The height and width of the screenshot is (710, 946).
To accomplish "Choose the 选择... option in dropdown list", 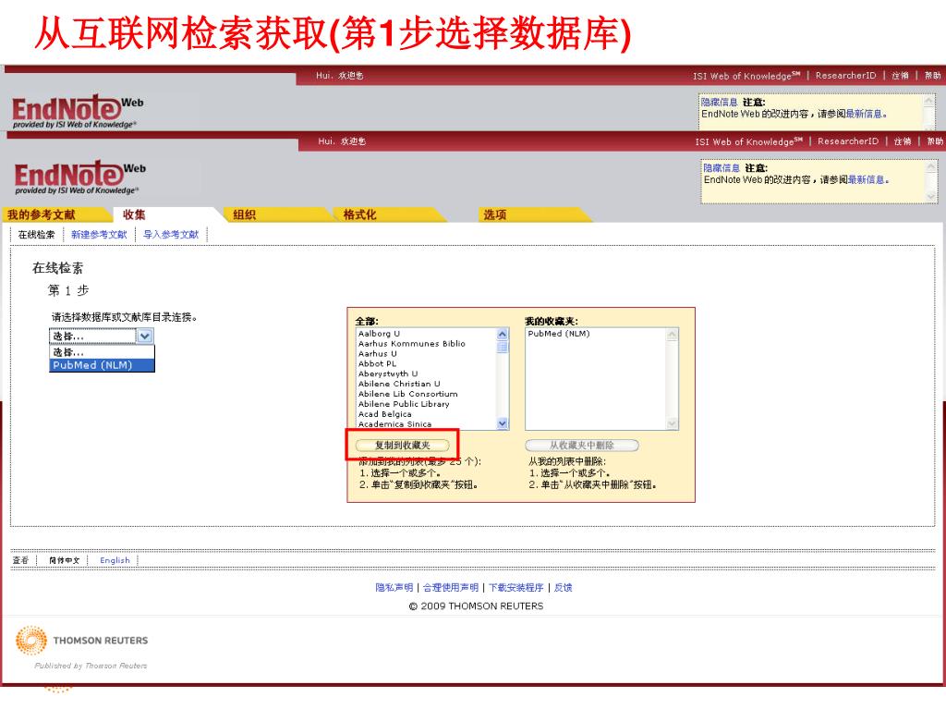I will 102,352.
